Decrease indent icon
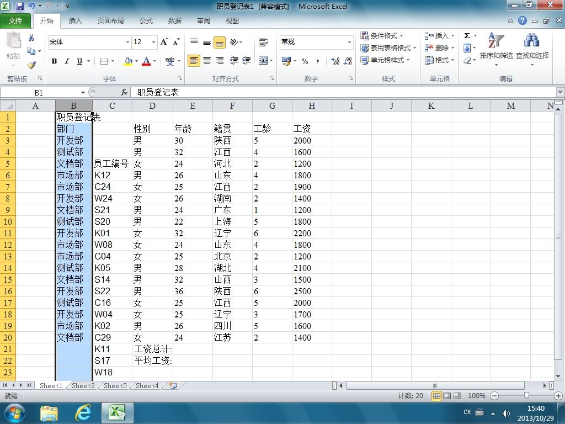 (x=234, y=61)
